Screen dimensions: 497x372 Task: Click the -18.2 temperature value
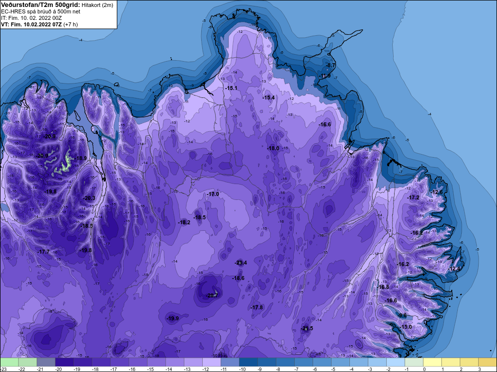point(184,222)
